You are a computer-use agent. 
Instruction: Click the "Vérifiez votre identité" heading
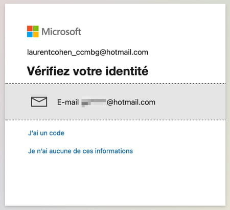tap(87, 71)
